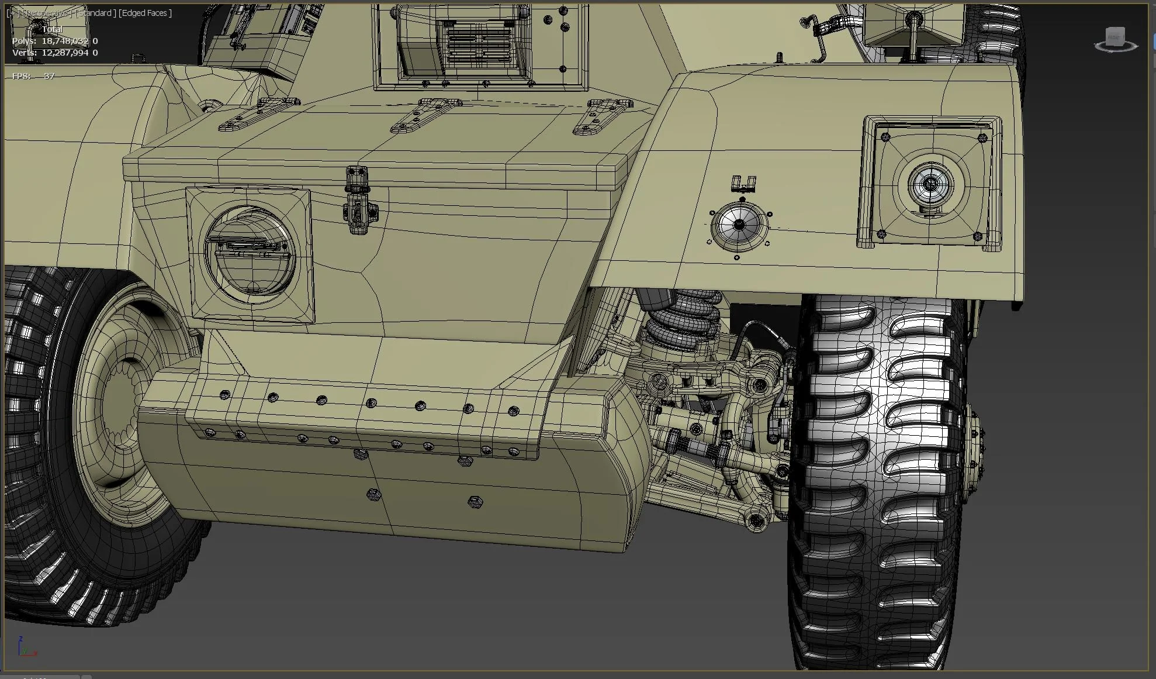Open the Standard shading preset menu

coord(95,13)
